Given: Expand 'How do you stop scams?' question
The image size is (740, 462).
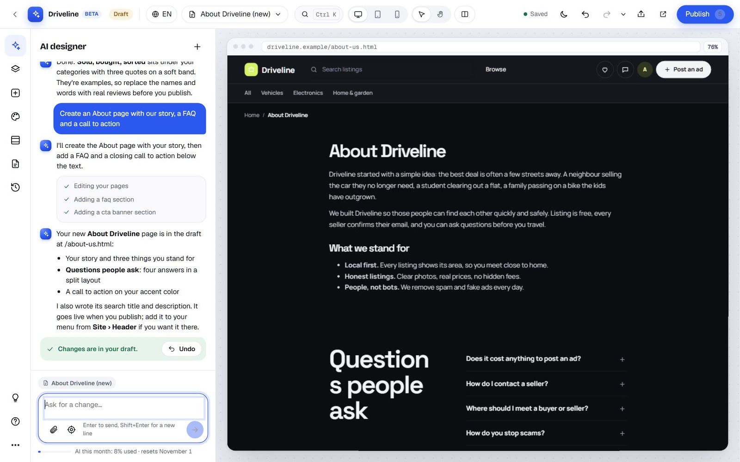Looking at the screenshot, I should 546,433.
